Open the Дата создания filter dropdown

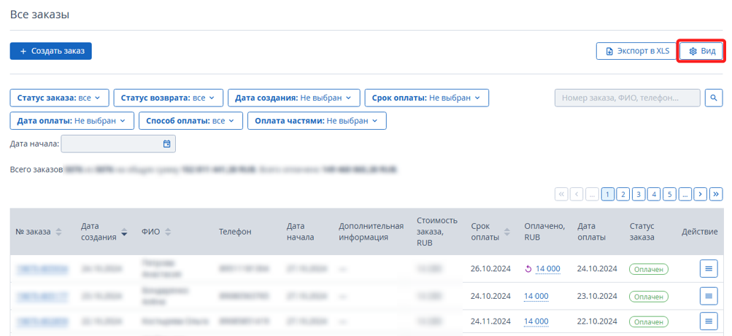293,98
